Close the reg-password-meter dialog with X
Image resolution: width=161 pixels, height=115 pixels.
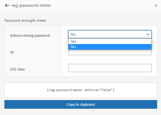pos(156,5)
